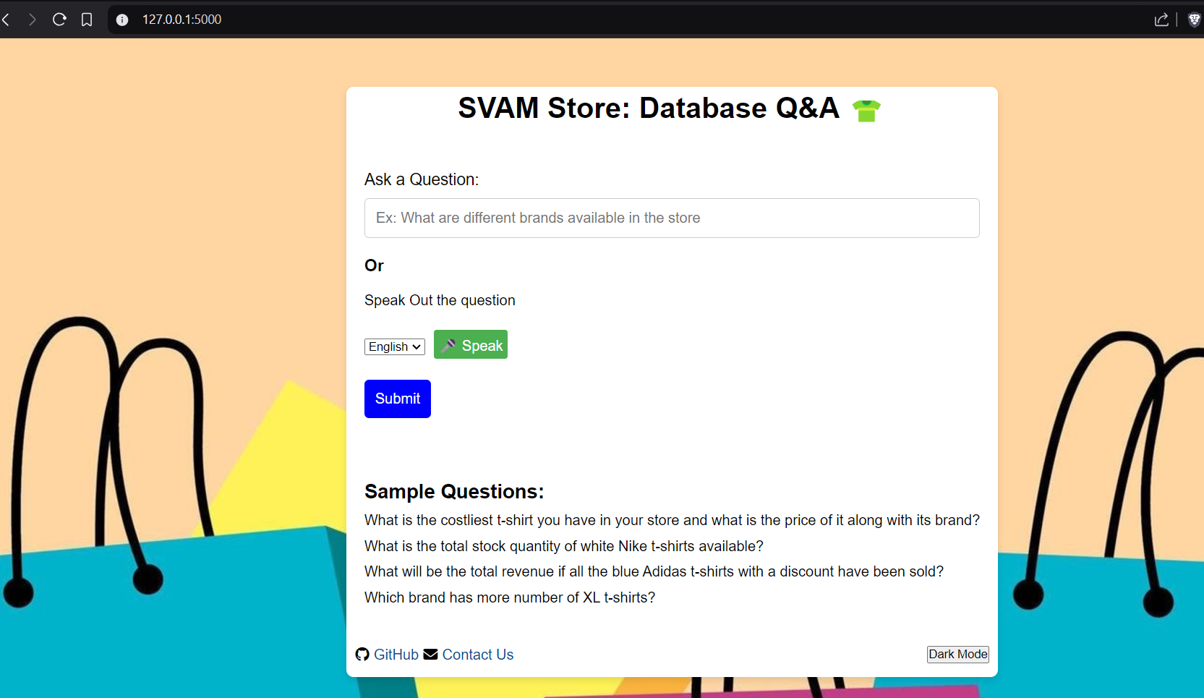
Task: Focus the Ask a Question text field
Action: pyautogui.click(x=672, y=218)
